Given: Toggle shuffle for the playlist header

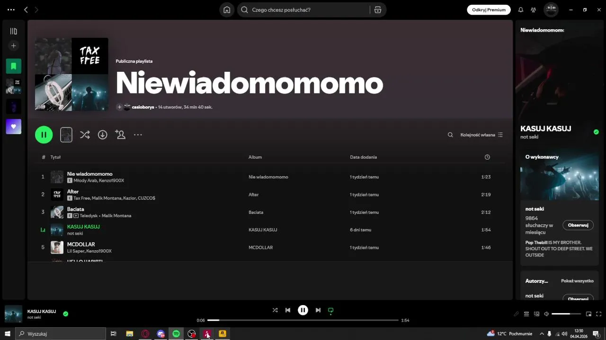Looking at the screenshot, I should coord(85,135).
